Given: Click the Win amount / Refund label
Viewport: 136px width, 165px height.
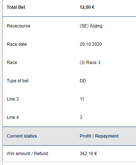Looking at the screenshot, I should 27,154.
